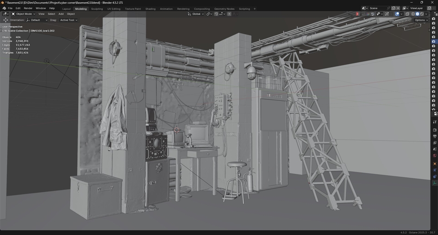Toggle proportional editing in the header
The image size is (438, 235).
[x=229, y=14]
